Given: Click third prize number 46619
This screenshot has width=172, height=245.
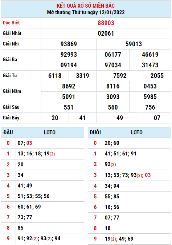Looking at the screenshot, I should click(x=150, y=55).
